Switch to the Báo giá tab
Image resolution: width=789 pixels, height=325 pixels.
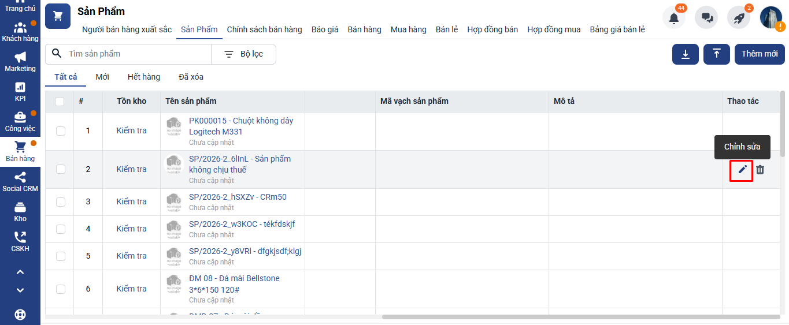tap(324, 29)
